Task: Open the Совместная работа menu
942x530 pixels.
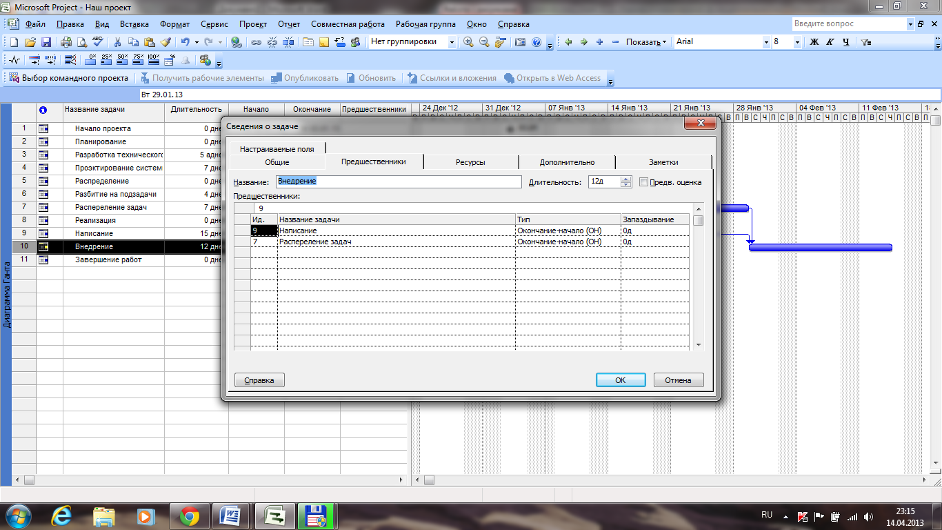Action: coord(348,24)
